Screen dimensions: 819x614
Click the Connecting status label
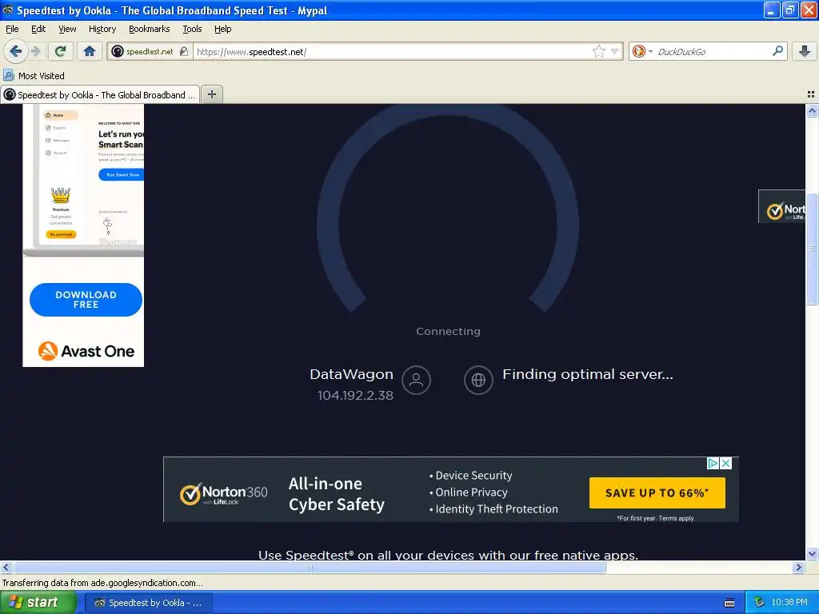point(448,331)
